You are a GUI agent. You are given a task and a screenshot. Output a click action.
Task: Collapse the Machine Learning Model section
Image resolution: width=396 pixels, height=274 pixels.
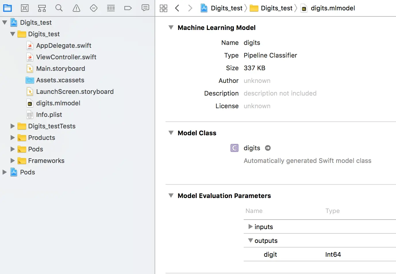[x=171, y=28]
